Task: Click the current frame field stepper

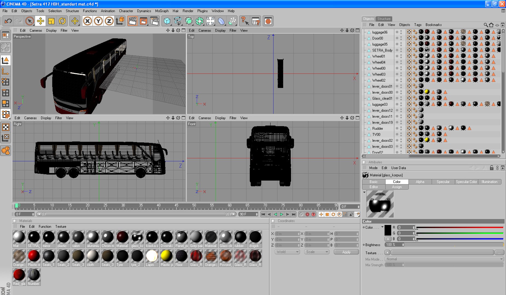Action: click(358, 207)
